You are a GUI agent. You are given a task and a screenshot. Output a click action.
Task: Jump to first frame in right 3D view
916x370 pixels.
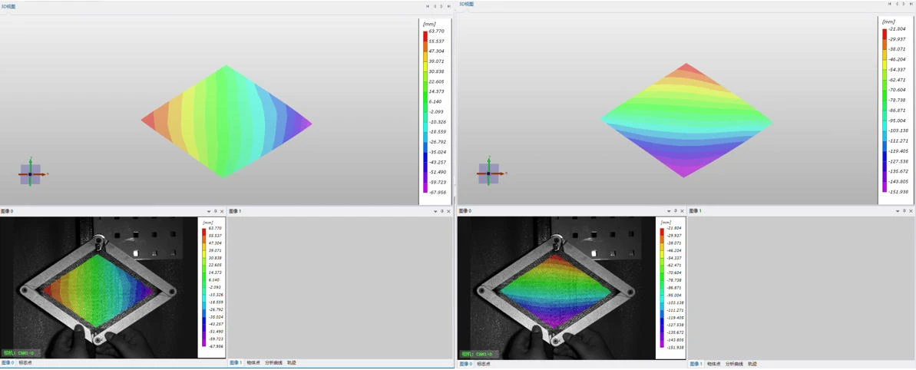pyautogui.click(x=890, y=4)
